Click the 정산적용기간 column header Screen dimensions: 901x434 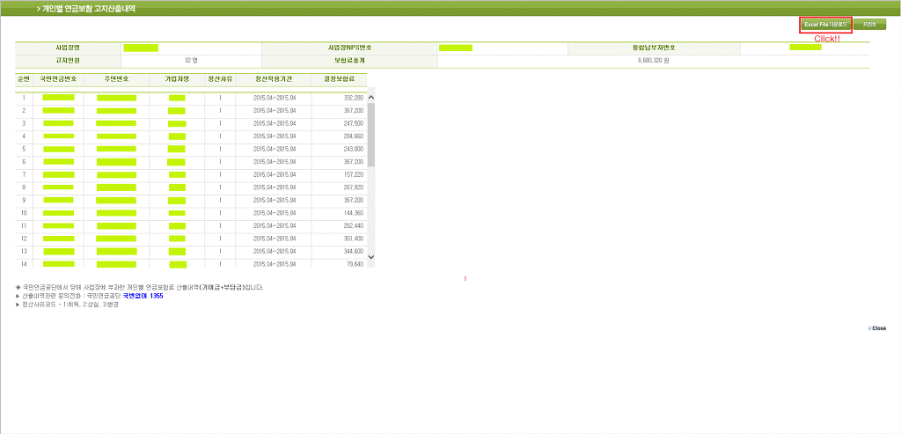click(274, 79)
